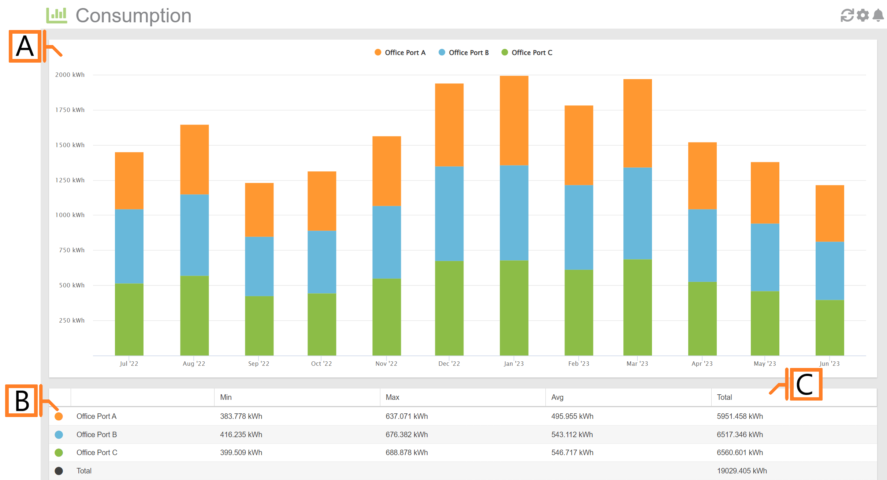Click the Jul '22 green bar segment
The width and height of the screenshot is (887, 480).
click(129, 319)
